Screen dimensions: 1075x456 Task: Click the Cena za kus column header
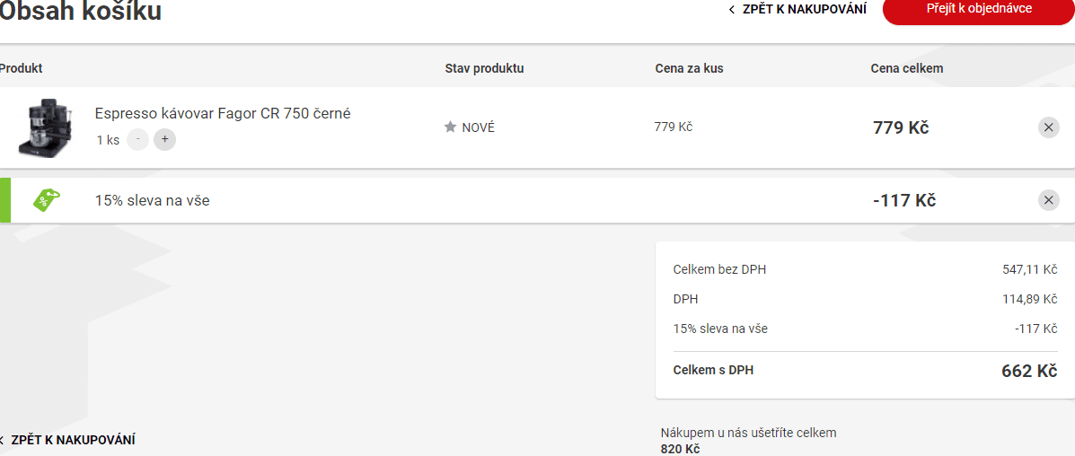point(689,68)
